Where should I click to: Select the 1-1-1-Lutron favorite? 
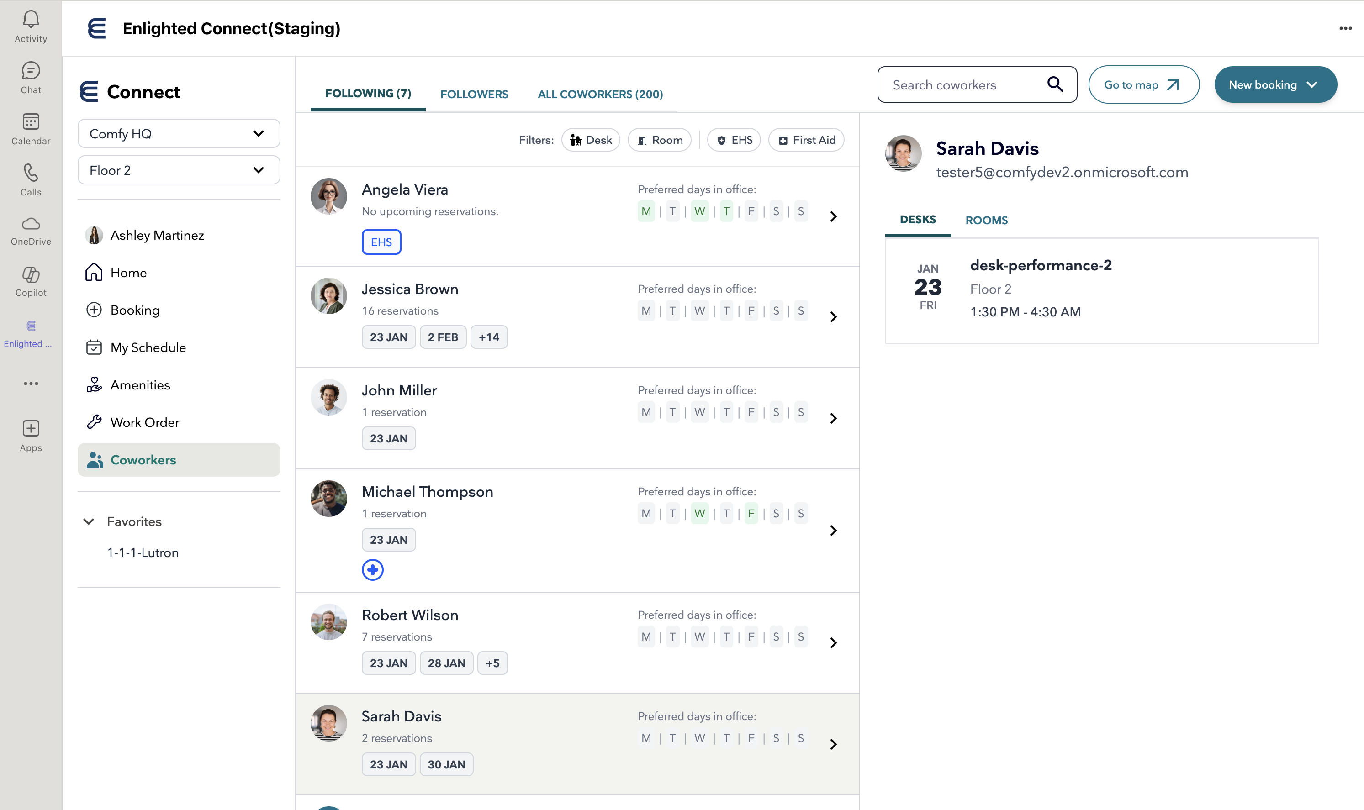(143, 552)
